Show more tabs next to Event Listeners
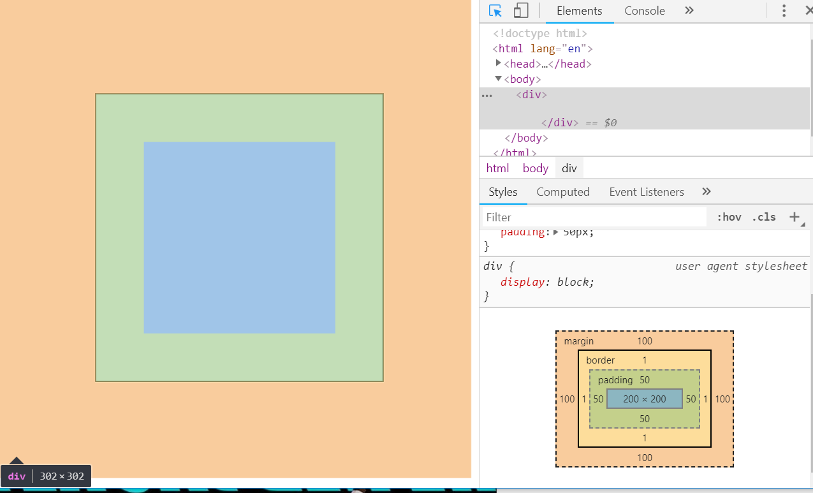Viewport: 813px width, 493px height. (706, 192)
